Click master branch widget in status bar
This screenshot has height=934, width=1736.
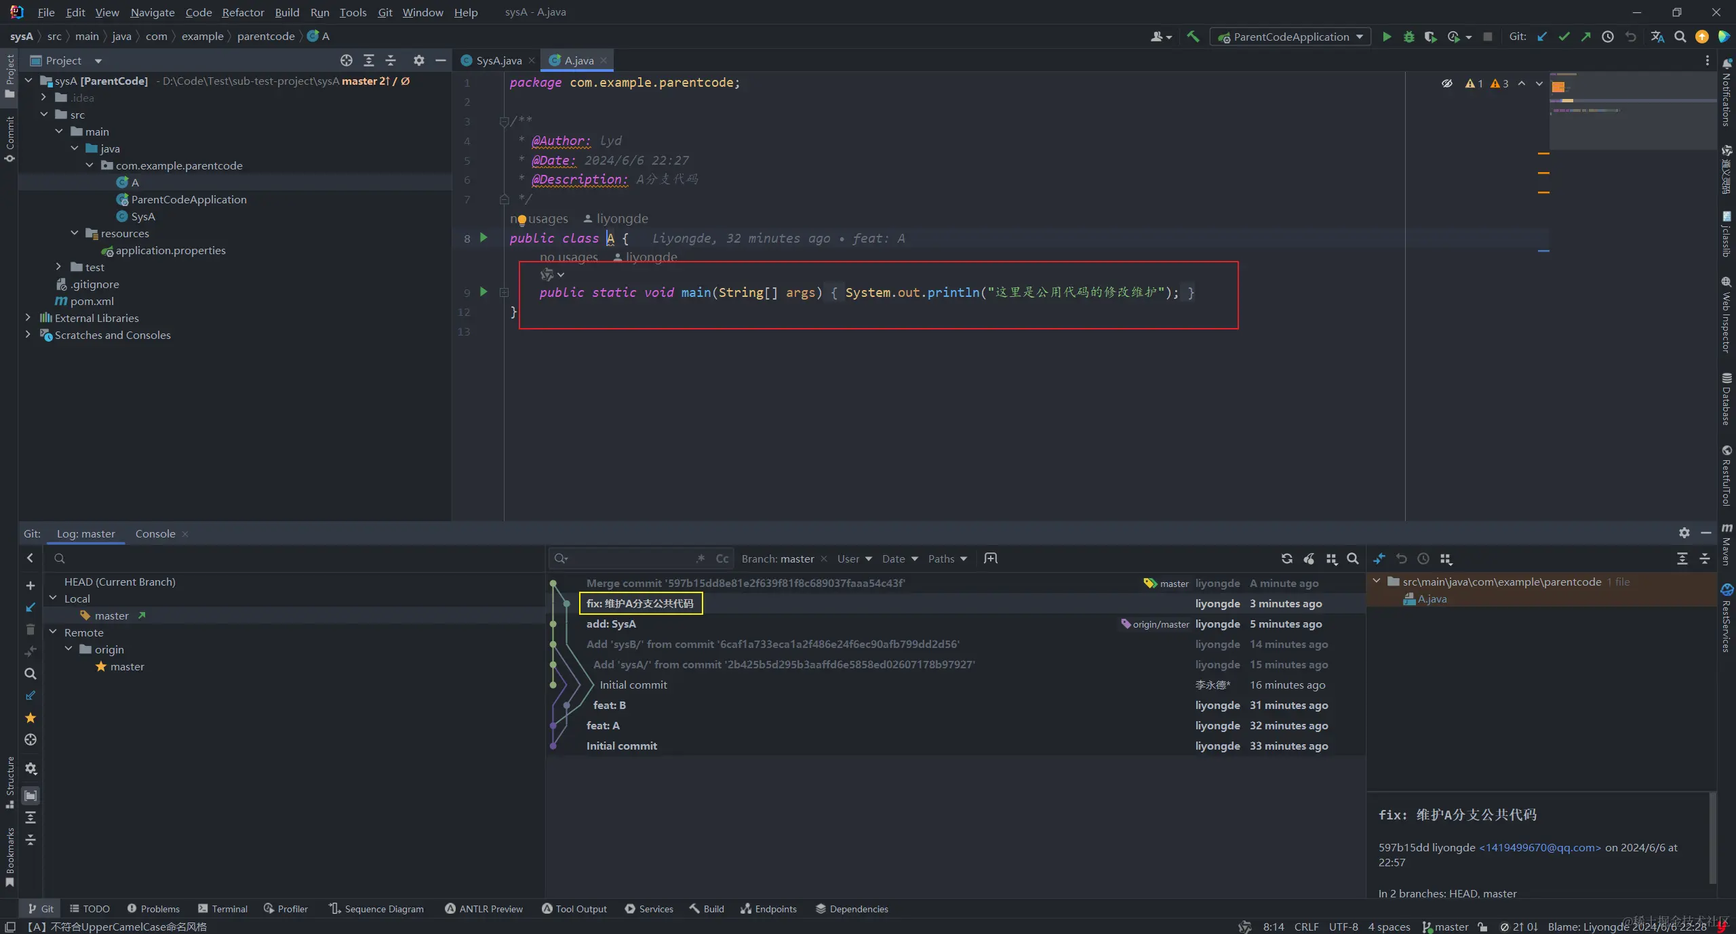point(1445,927)
